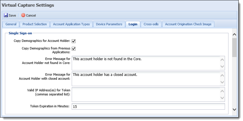Switch to Product Selection tab
This screenshot has width=243, height=121.
35,24
